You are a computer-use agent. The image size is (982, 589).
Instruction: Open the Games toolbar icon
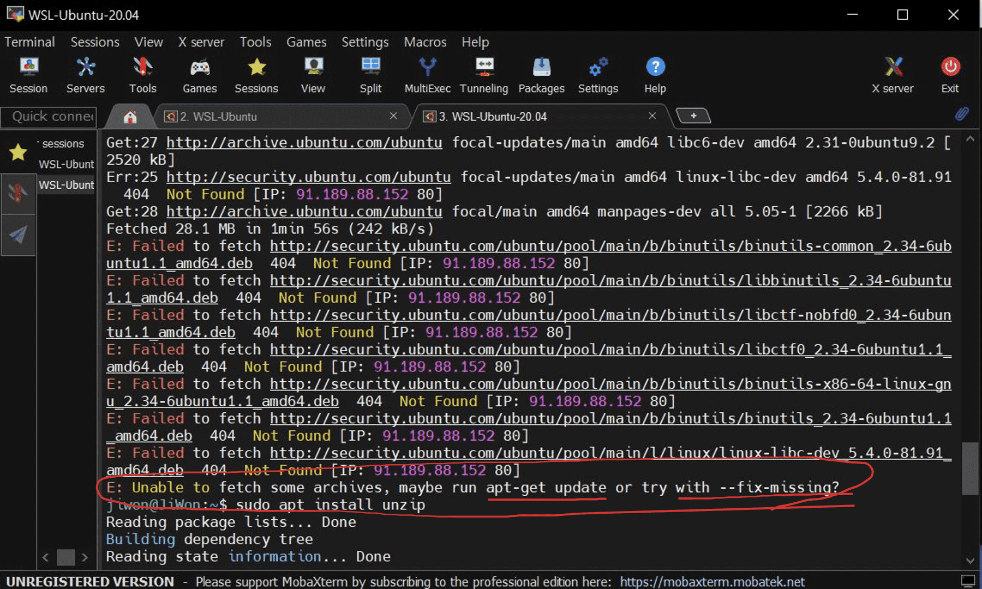point(200,75)
